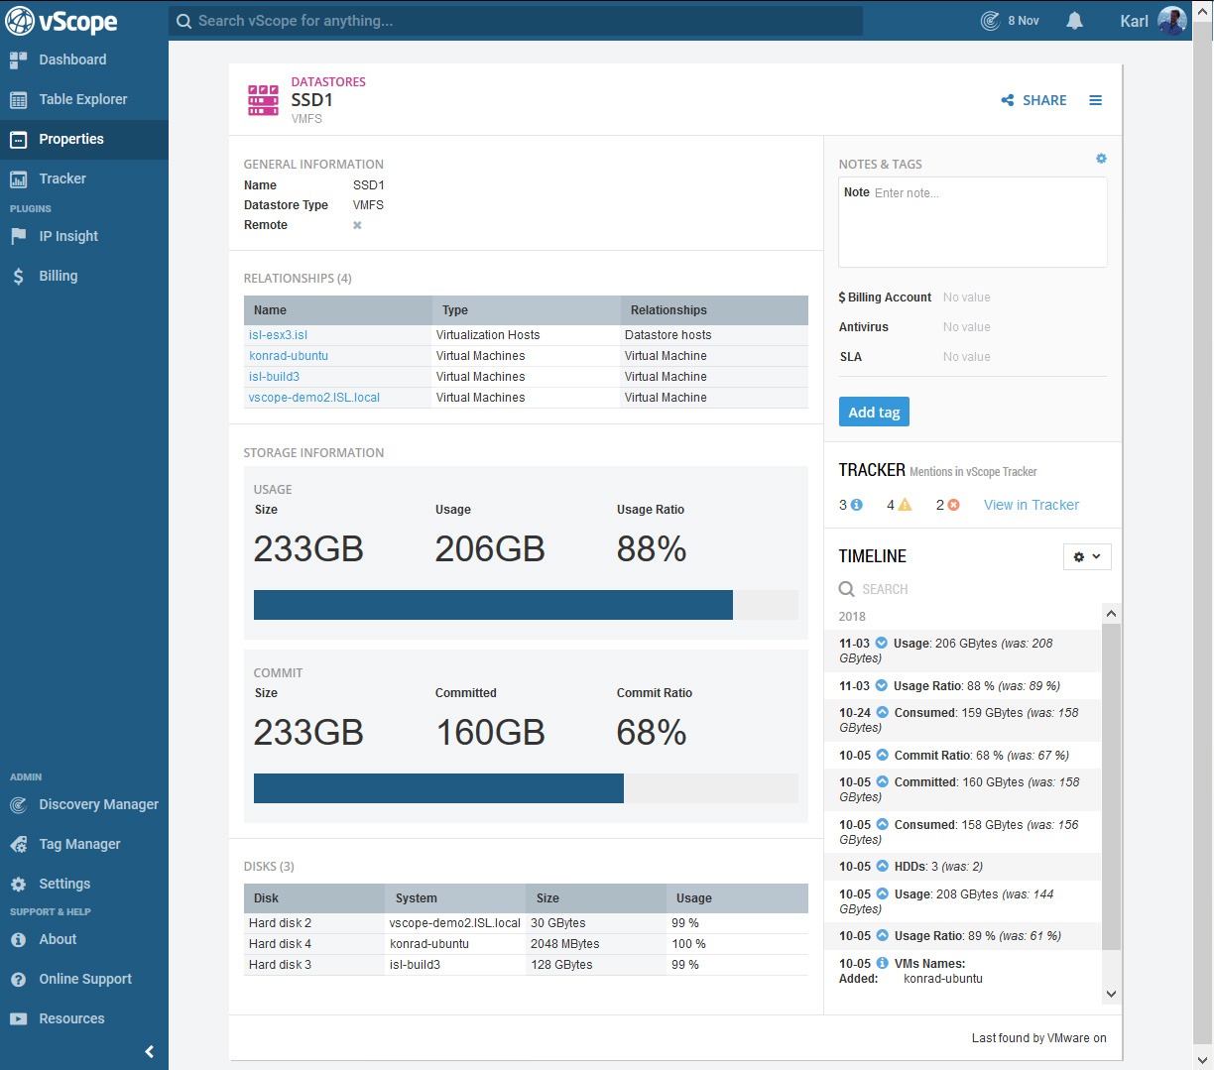Click the vScope logo

(x=61, y=20)
